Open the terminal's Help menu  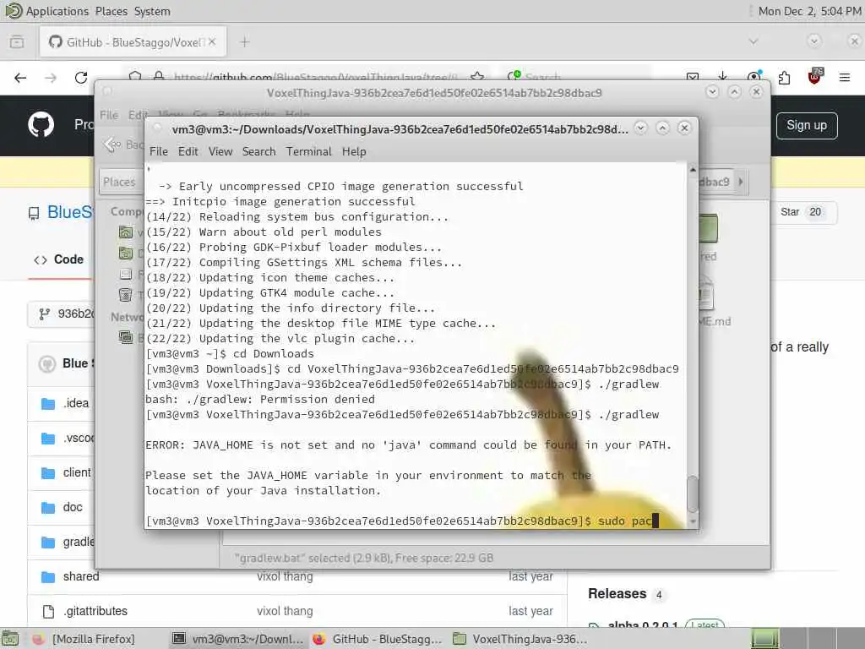point(354,152)
